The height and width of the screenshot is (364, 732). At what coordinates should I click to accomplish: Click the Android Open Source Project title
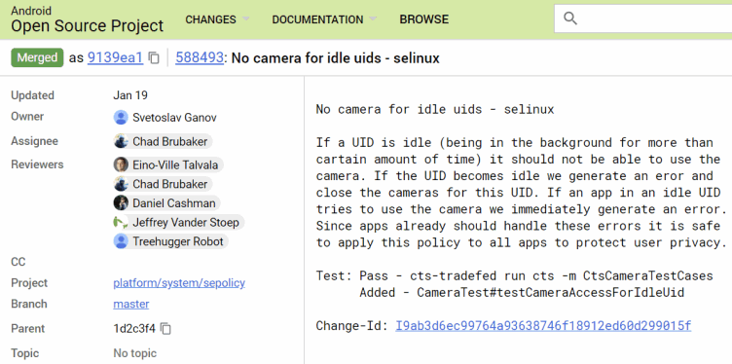pos(88,20)
